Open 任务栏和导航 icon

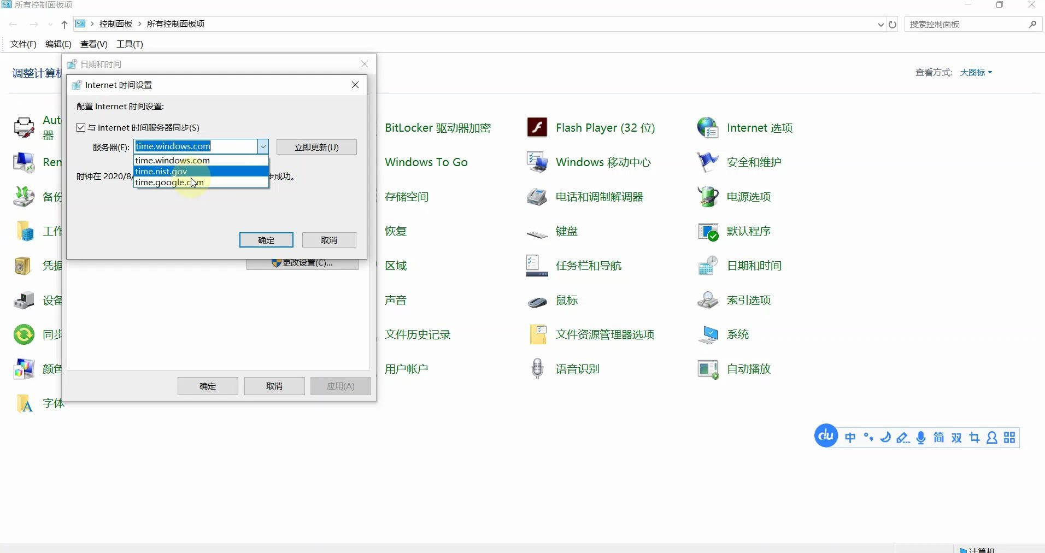(537, 266)
